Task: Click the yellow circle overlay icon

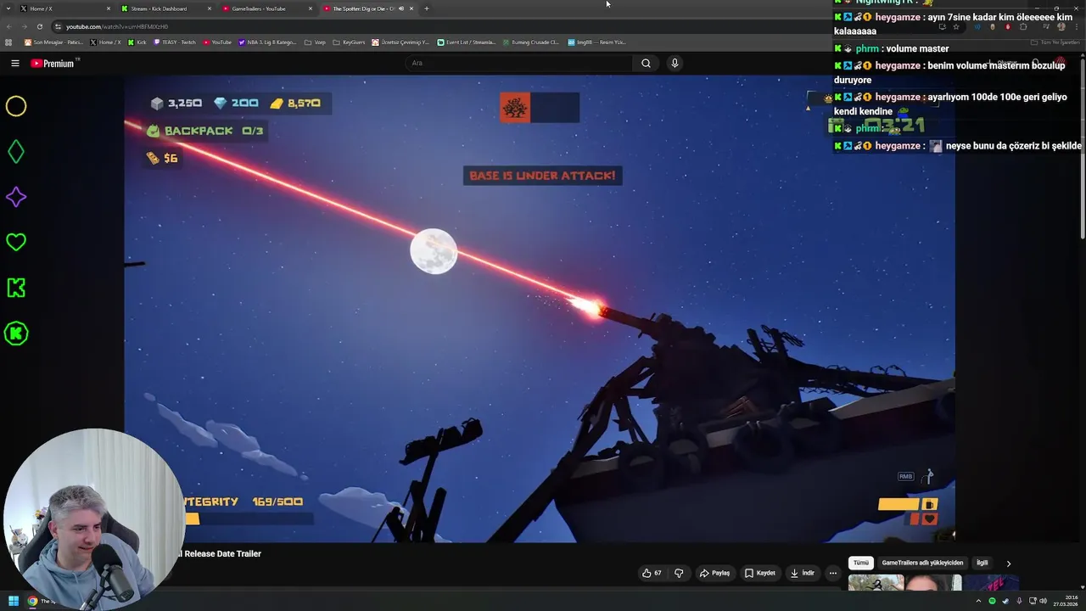Action: (16, 106)
